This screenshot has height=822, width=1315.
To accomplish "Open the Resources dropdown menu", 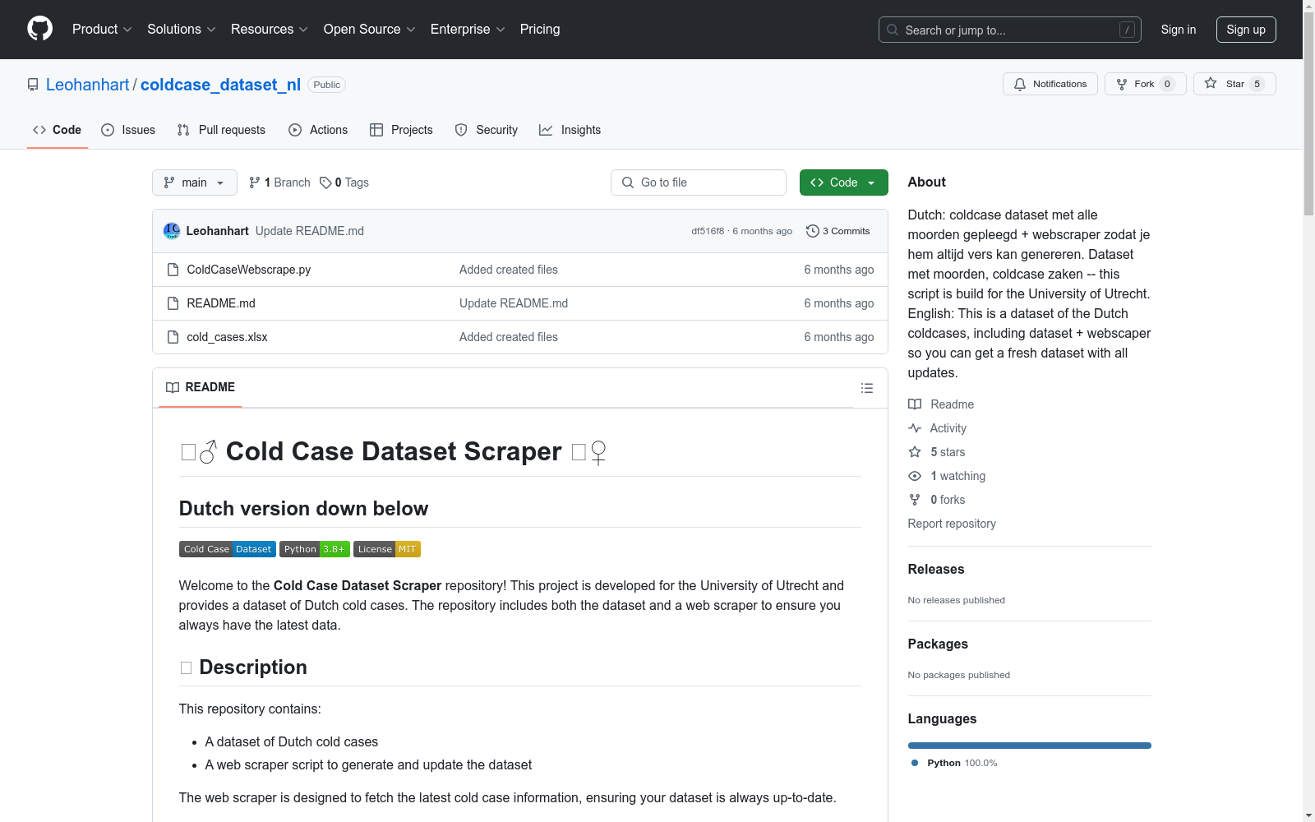I will (270, 30).
